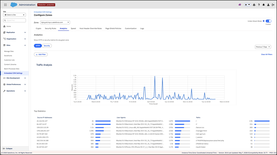Open the favorites list dropdown arrow
277x155 pixels.
click(249, 5)
